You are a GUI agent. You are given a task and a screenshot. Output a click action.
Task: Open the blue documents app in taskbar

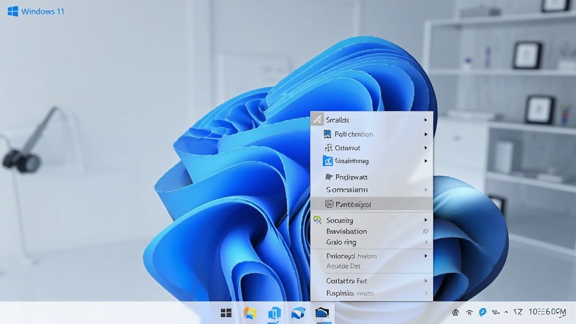(x=274, y=313)
